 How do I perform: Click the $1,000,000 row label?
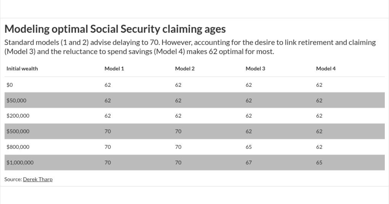(20, 163)
